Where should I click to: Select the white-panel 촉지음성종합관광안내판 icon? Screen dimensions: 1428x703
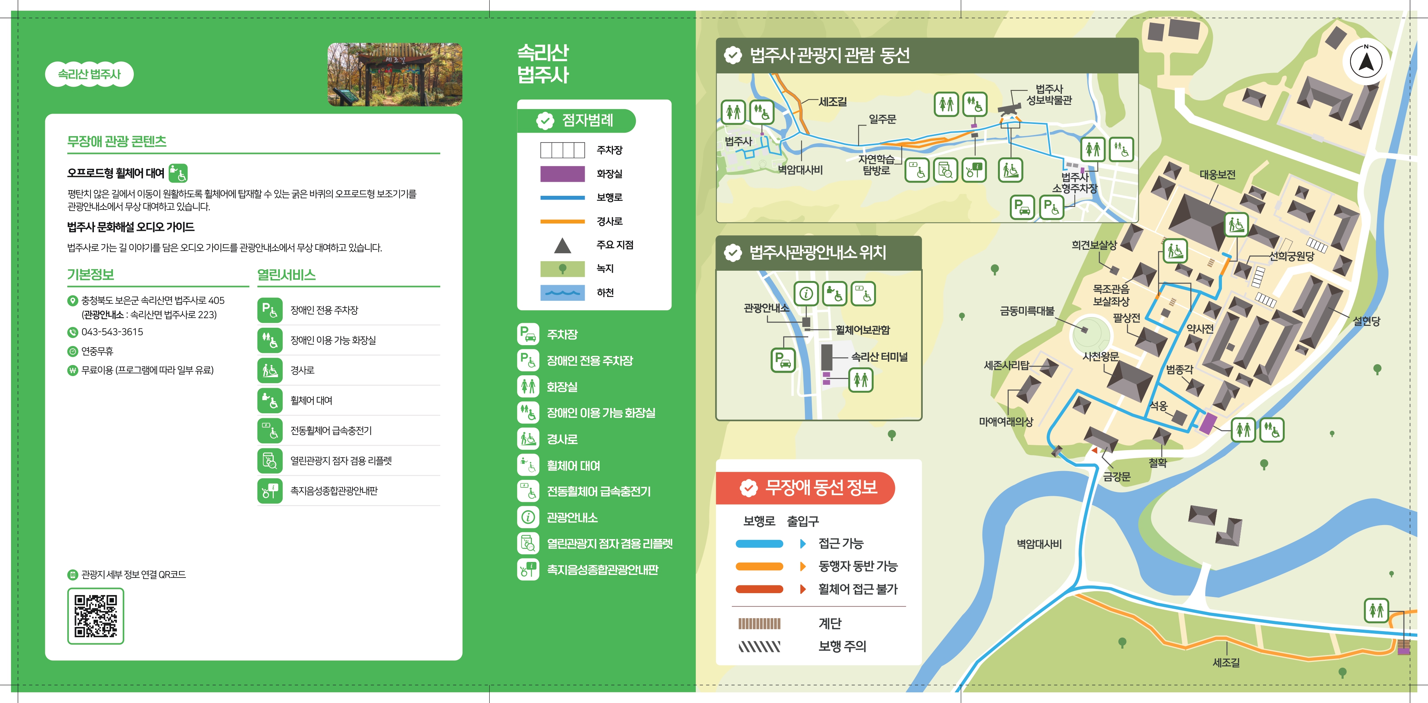[270, 491]
